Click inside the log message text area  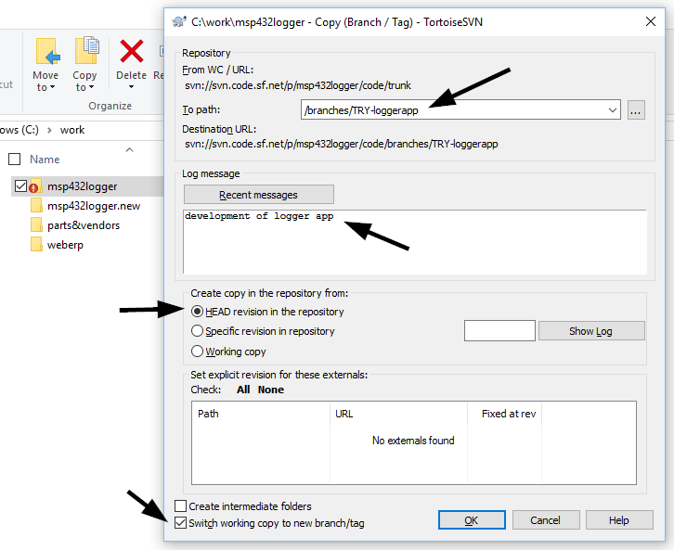pos(413,241)
